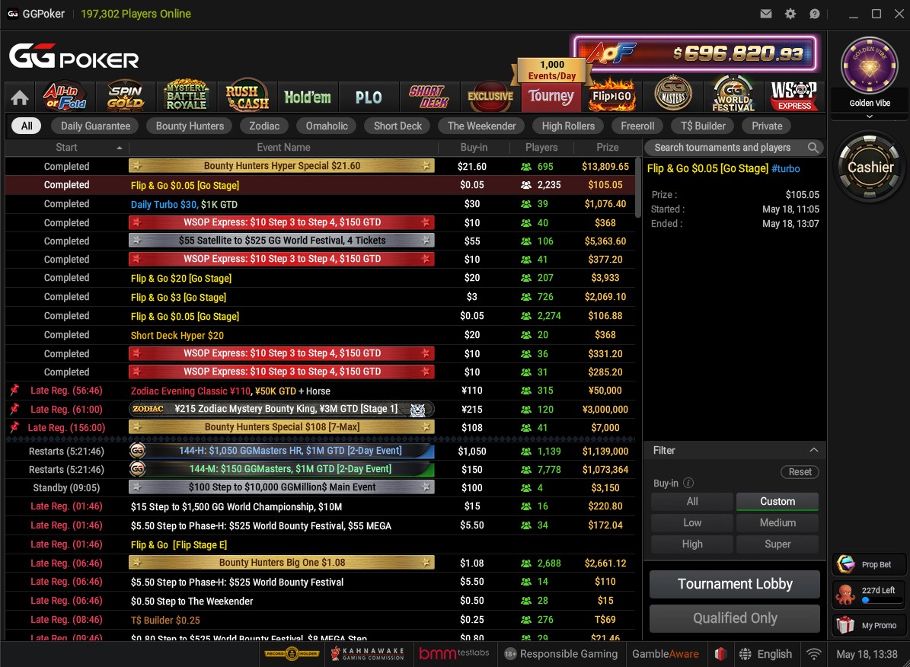The image size is (910, 667).
Task: Open Prop Bet feature
Action: click(869, 564)
